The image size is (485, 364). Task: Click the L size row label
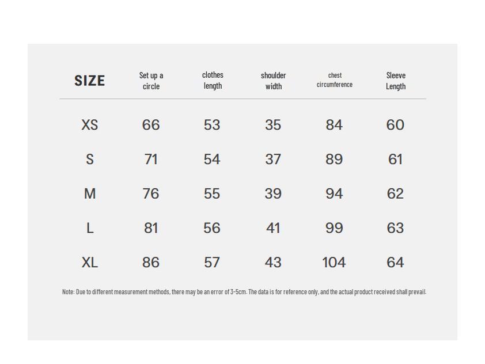tap(89, 229)
